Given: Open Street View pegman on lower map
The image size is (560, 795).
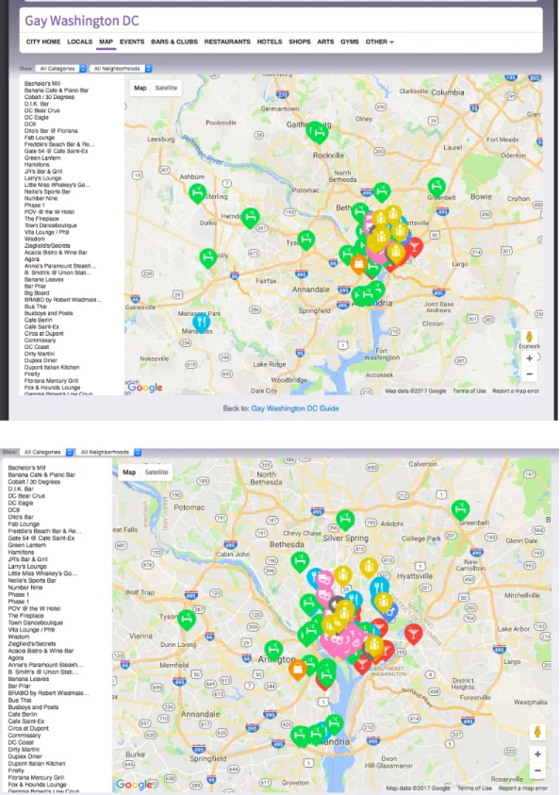Looking at the screenshot, I should click(537, 732).
